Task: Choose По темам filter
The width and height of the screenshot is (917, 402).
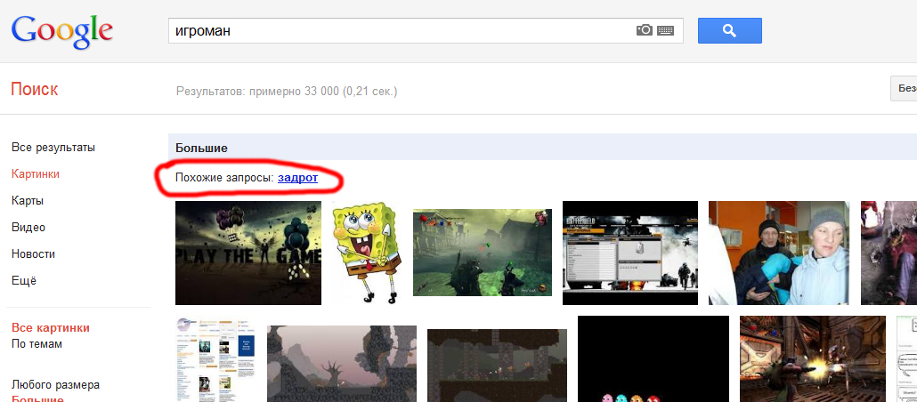Action: coord(37,343)
